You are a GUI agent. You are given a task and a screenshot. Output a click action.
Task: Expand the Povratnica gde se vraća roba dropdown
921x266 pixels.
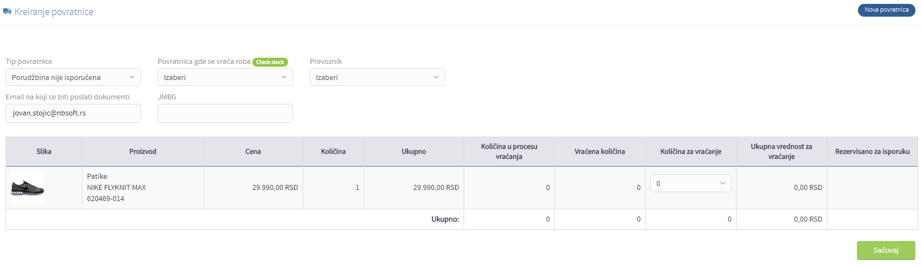(x=225, y=77)
